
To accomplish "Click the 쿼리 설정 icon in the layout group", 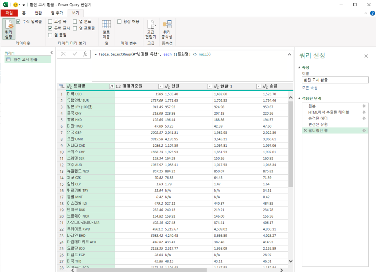I will (8, 29).
